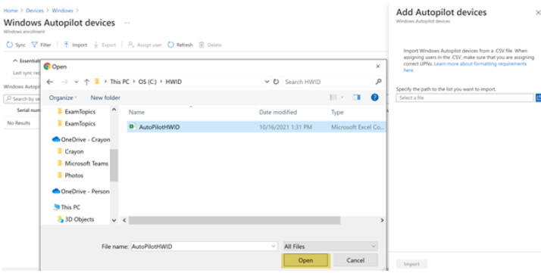This screenshot has width=541, height=273.
Task: Click the Forward arrow in Open dialog
Action: tap(64, 82)
